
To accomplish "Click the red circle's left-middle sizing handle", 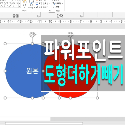I will (x=43, y=71).
